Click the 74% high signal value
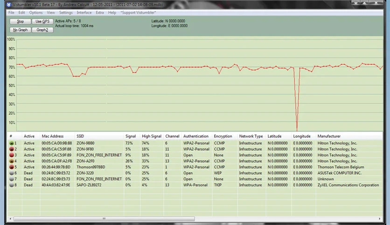 145,143
